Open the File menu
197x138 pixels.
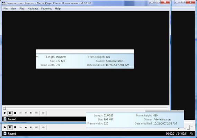[6, 9]
